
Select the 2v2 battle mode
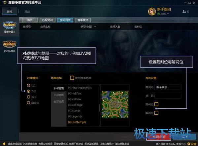pyautogui.click(x=28, y=91)
